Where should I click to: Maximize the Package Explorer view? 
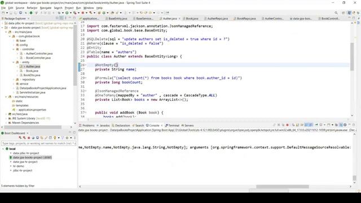click(74, 18)
